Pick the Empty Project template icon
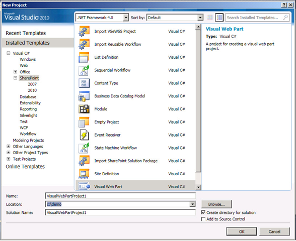The image size is (296, 241). [84, 122]
